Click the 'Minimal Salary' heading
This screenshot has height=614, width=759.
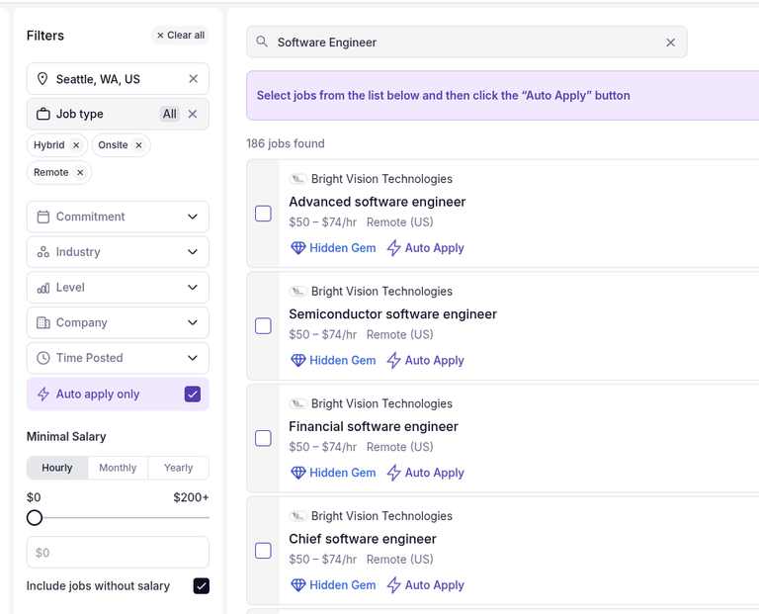66,436
